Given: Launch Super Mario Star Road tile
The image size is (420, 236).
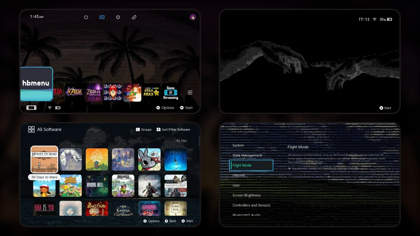Looking at the screenshot, I should pos(151,93).
